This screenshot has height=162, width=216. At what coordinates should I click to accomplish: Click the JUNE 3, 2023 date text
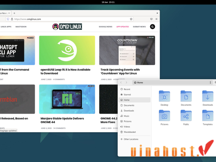(x=106, y=128)
